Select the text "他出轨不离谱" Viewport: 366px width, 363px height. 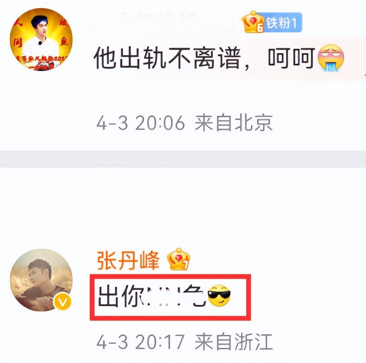(167, 58)
